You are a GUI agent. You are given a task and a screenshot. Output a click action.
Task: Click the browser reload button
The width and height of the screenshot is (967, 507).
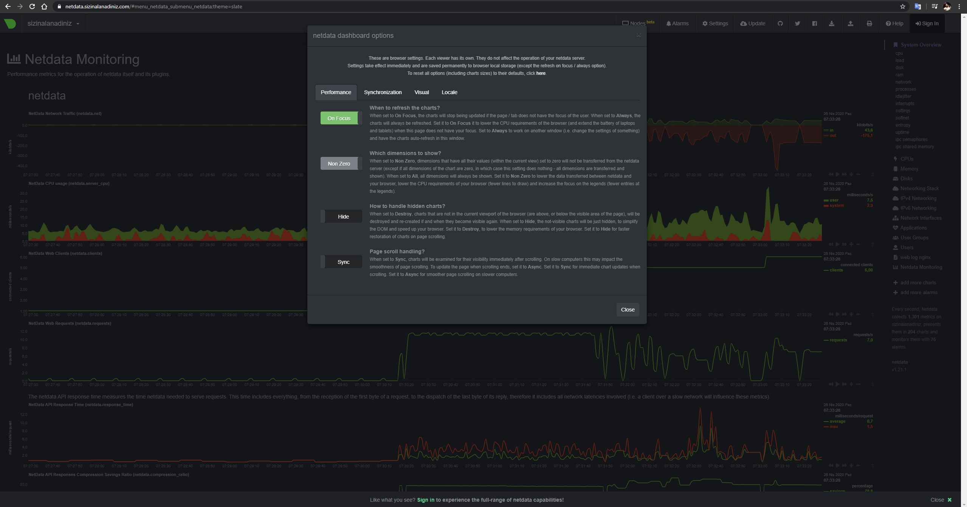coord(32,6)
